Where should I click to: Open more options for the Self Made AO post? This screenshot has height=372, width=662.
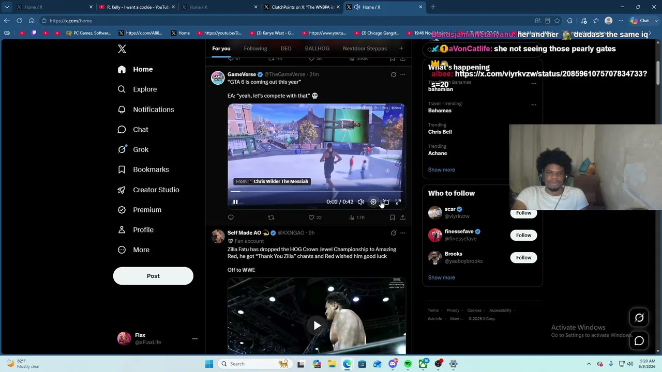[403, 233]
